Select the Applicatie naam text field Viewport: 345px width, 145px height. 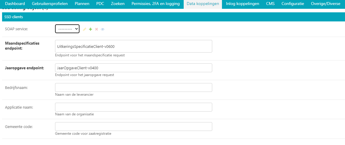point(133,107)
